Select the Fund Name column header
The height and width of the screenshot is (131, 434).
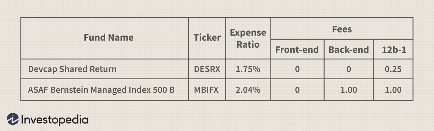point(108,38)
